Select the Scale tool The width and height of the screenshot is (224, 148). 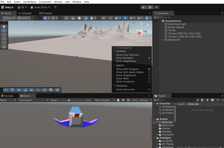(x=4, y=39)
